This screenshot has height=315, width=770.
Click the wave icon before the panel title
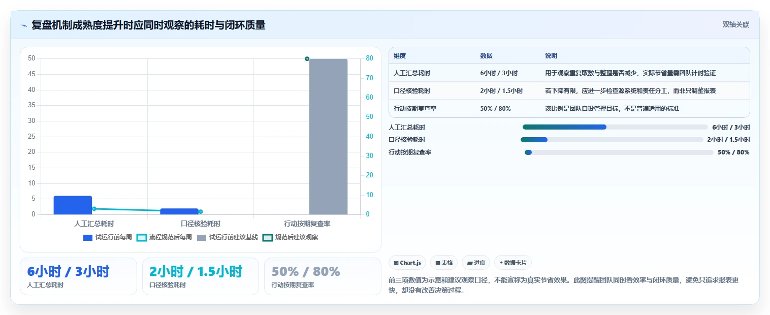(24, 25)
